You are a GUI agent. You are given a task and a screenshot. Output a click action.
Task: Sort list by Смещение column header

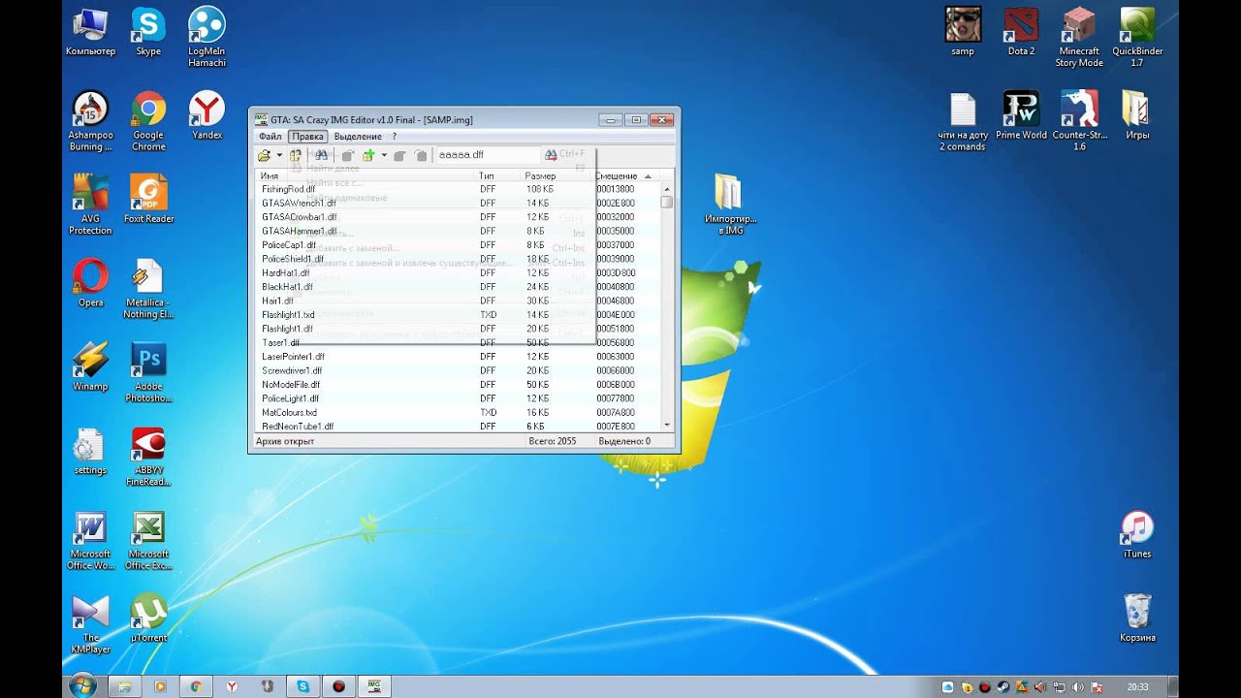pos(625,176)
